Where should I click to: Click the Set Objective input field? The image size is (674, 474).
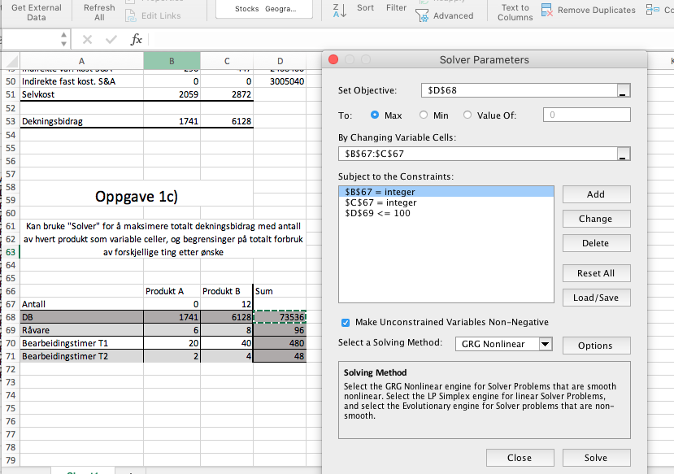coord(520,91)
